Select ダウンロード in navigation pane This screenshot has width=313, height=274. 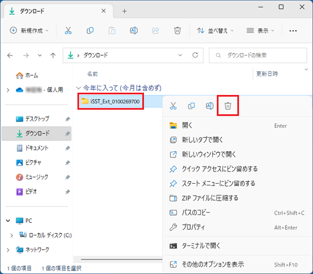pyautogui.click(x=36, y=134)
